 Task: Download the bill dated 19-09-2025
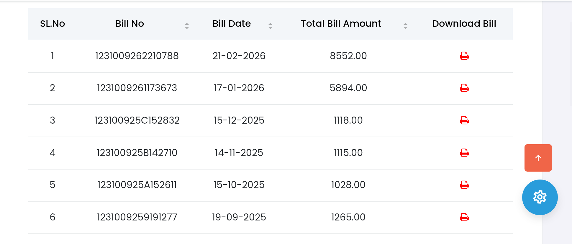coord(464,217)
